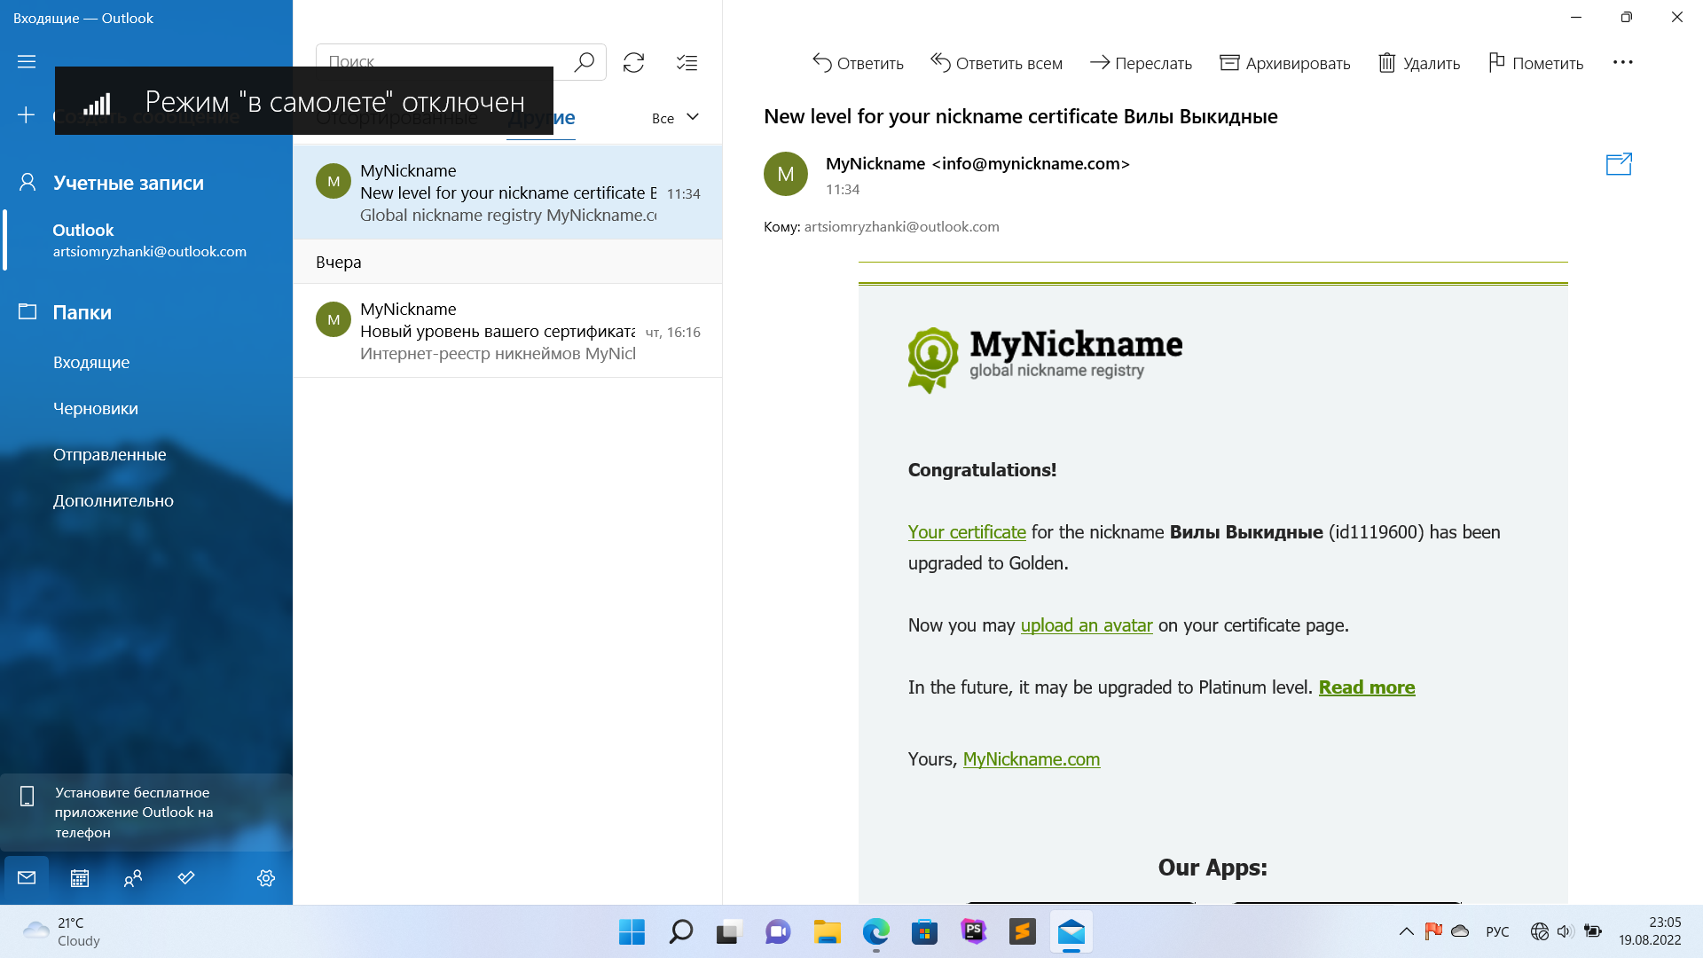
Task: Enable selection mode checklist icon
Action: click(x=687, y=63)
